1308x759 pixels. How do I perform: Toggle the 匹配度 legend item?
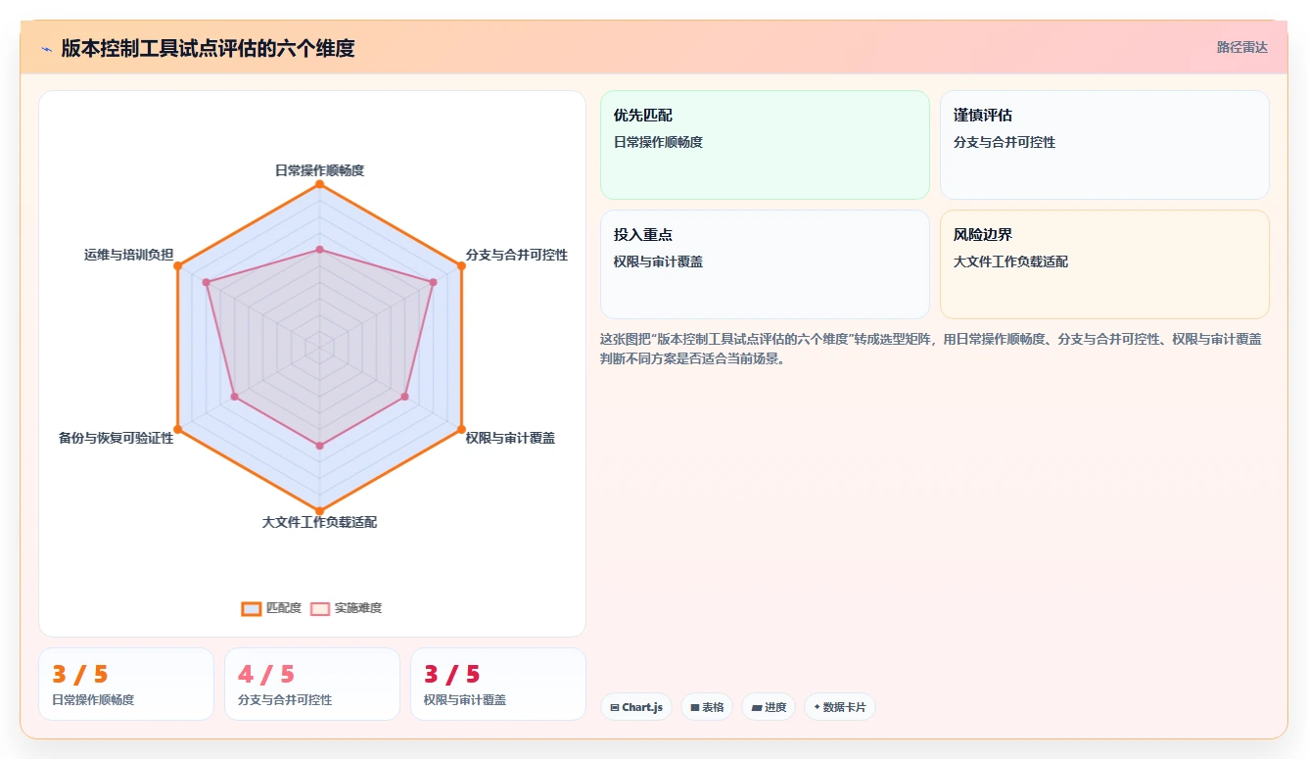click(x=272, y=608)
